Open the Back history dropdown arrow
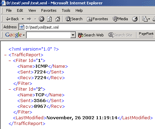155x129 pixels. [x=23, y=19]
